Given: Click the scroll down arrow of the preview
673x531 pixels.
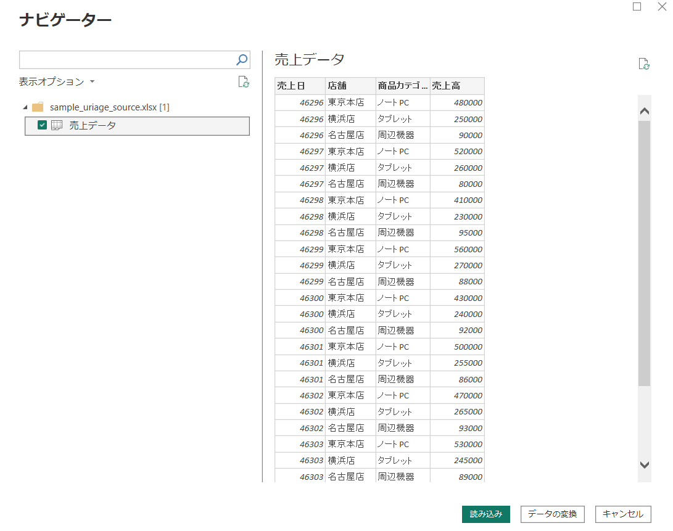Looking at the screenshot, I should [x=644, y=465].
